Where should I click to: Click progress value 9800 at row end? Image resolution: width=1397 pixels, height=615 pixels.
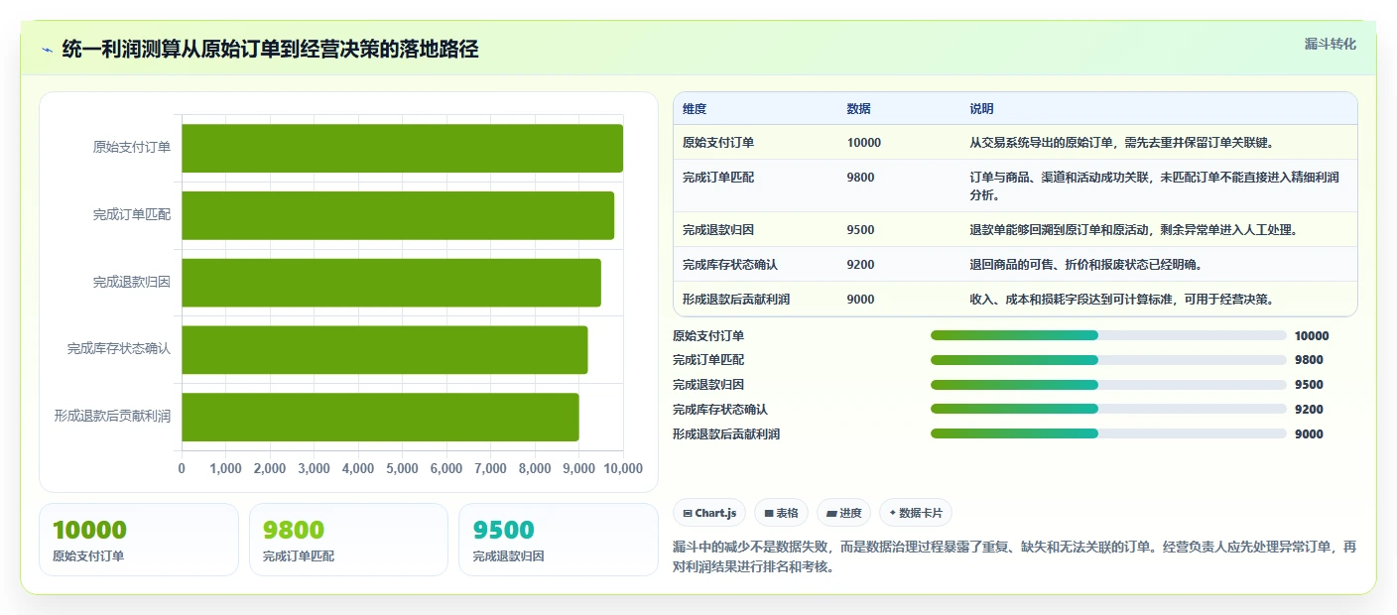1309,360
